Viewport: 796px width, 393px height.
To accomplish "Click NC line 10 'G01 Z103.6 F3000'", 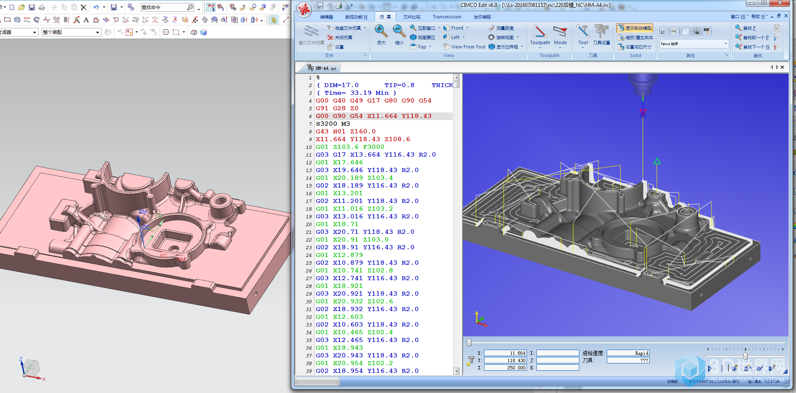I will click(x=350, y=147).
